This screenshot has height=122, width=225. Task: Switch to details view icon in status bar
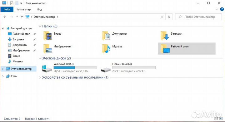(216, 119)
